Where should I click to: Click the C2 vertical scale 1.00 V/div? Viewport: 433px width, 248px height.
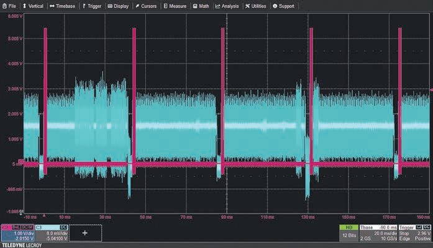[24, 233]
